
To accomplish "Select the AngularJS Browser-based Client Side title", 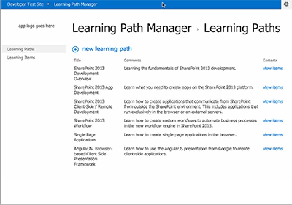I will click(93, 156).
